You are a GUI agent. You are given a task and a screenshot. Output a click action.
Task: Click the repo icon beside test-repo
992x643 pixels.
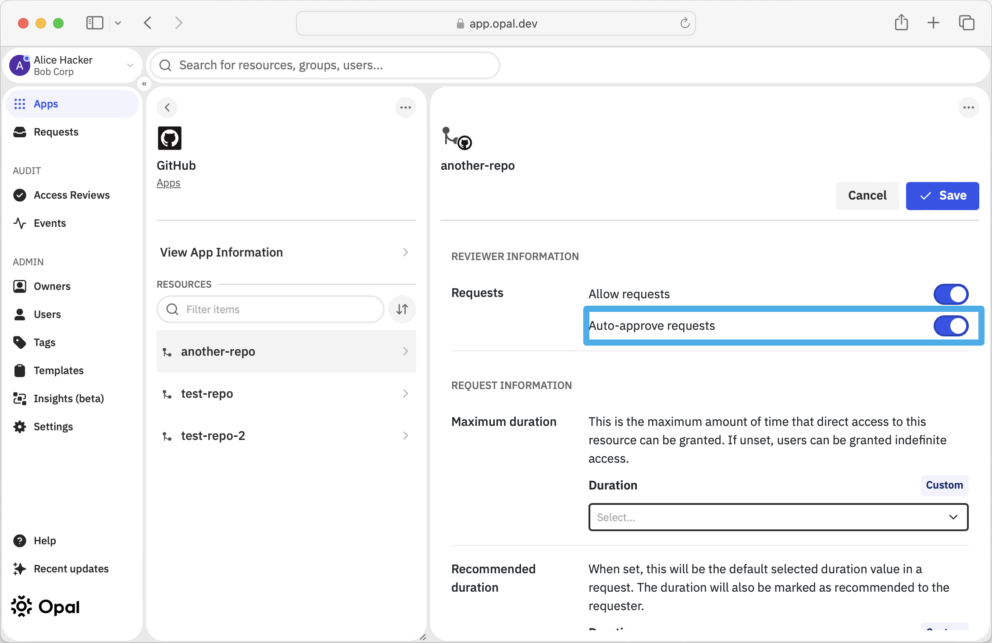(x=167, y=394)
